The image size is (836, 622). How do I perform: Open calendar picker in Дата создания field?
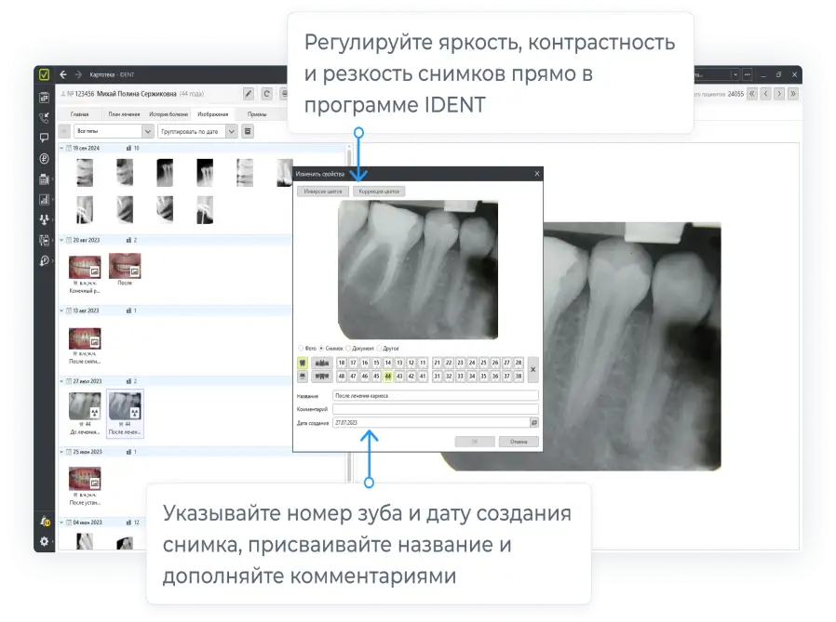(533, 422)
